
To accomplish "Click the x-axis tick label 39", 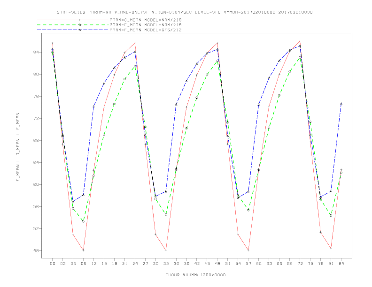I will [x=186, y=264].
